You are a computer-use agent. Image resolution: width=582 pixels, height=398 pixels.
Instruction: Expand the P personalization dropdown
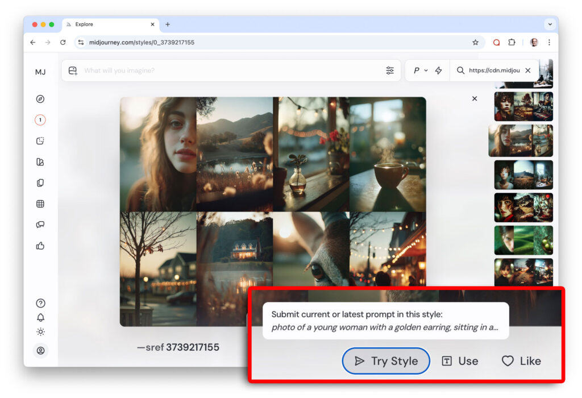coord(420,71)
